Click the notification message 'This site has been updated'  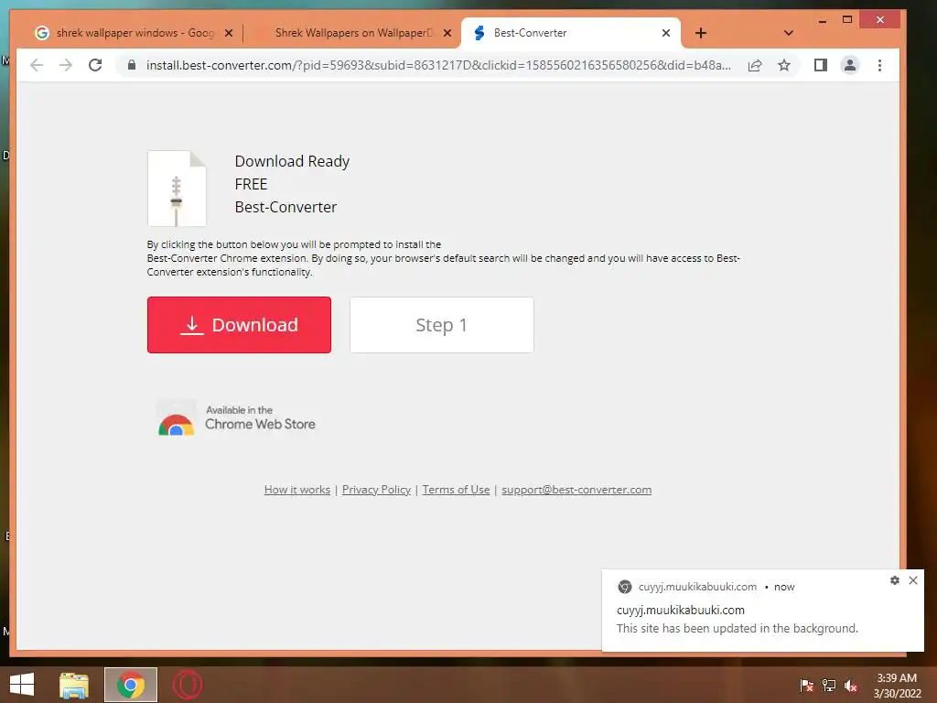tap(738, 628)
